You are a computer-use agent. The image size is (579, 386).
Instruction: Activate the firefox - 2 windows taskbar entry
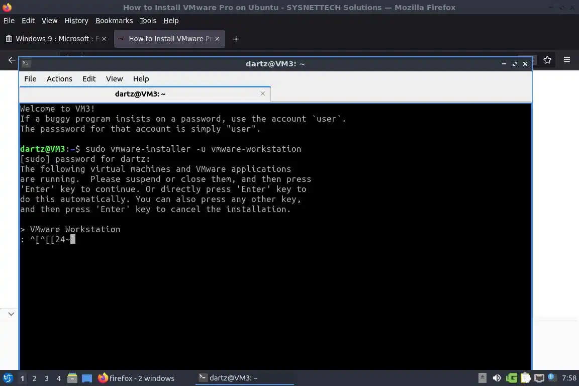136,378
